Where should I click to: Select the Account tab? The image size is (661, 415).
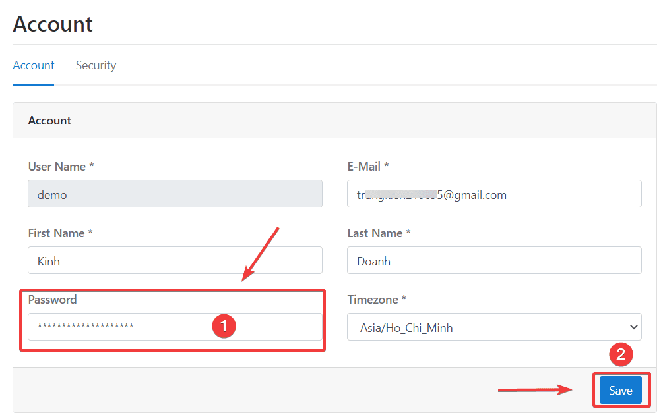tap(33, 65)
